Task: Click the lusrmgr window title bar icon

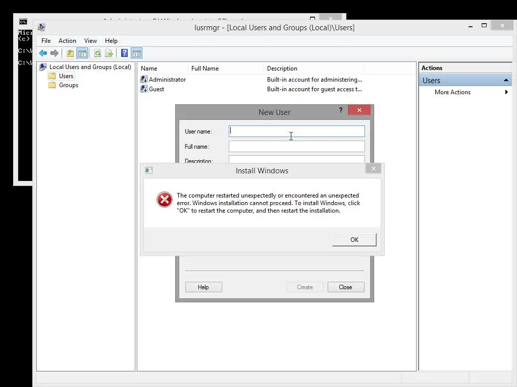Action: coord(41,27)
